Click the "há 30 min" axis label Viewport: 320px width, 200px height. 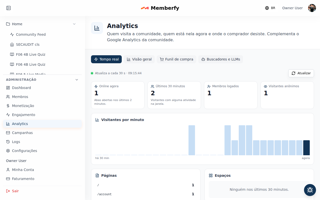tap(102, 158)
